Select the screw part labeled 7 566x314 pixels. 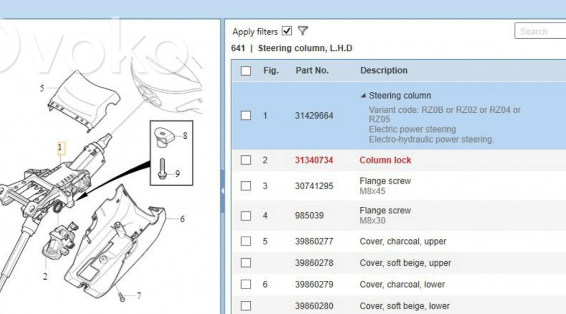(x=121, y=296)
